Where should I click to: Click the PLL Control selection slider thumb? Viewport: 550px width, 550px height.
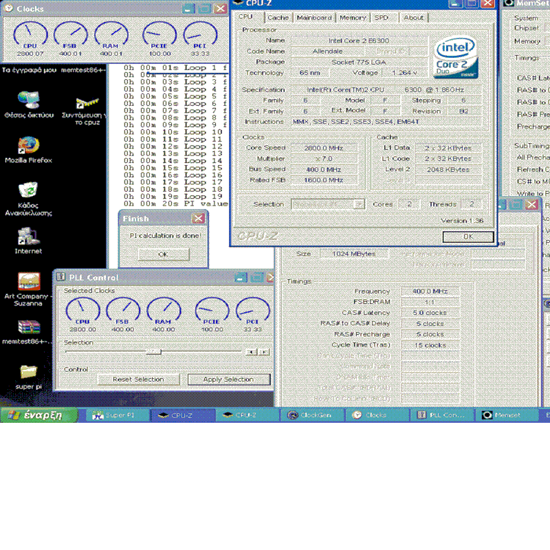tap(153, 351)
